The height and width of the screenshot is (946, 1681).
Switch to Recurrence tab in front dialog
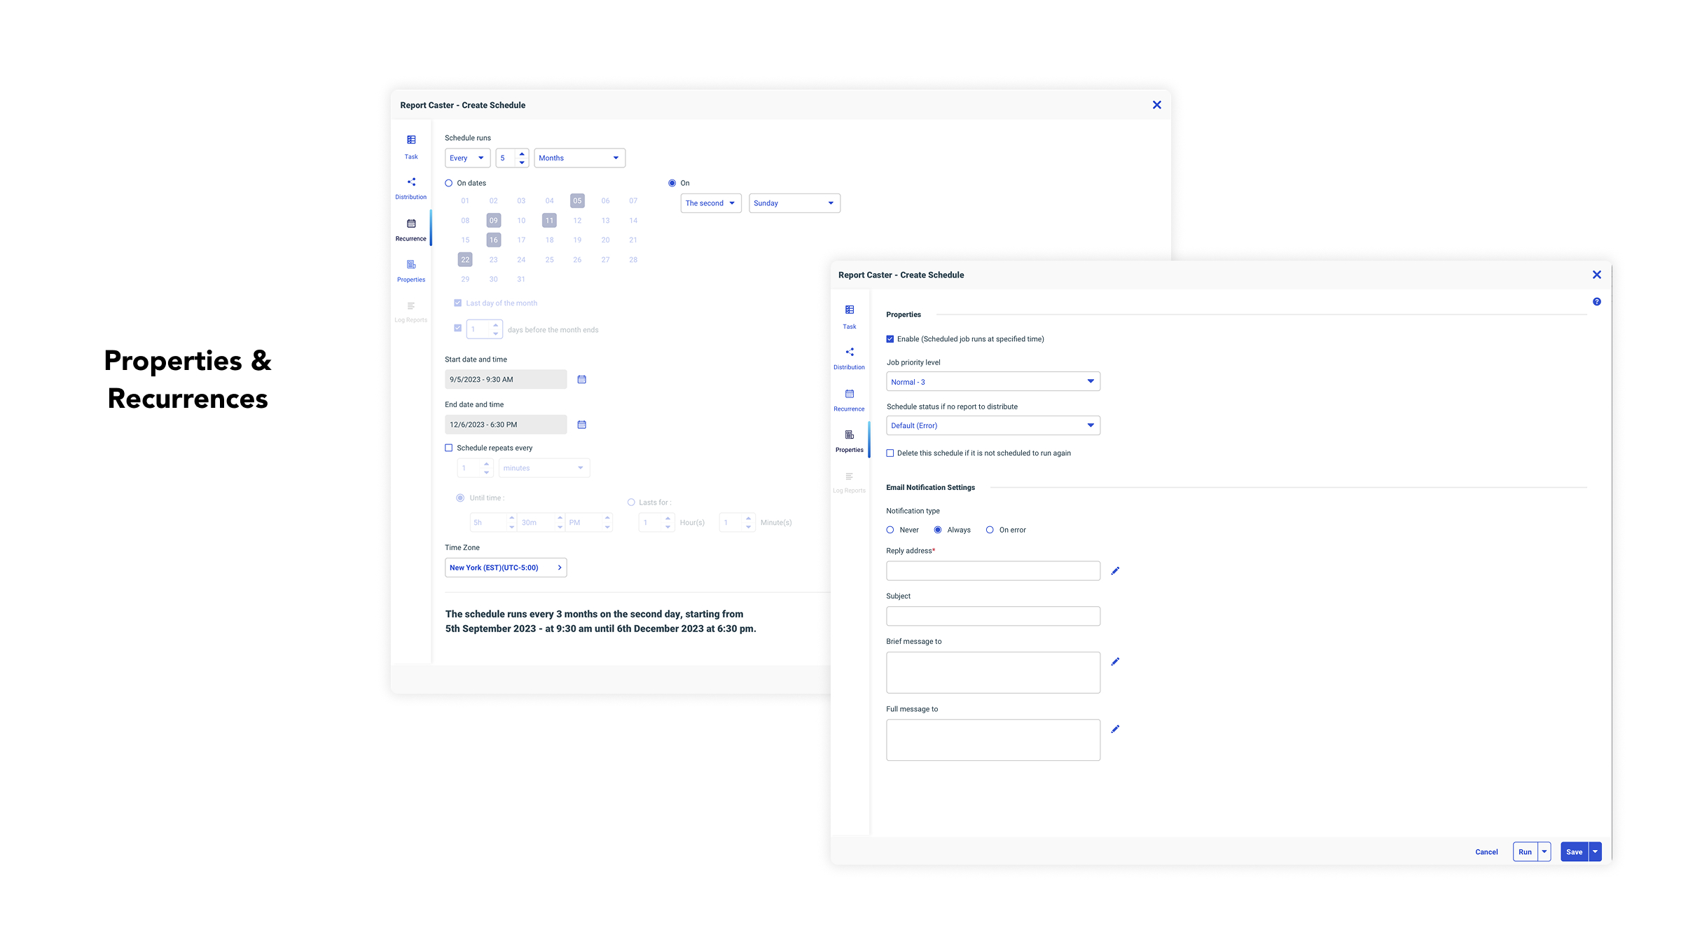click(x=849, y=399)
